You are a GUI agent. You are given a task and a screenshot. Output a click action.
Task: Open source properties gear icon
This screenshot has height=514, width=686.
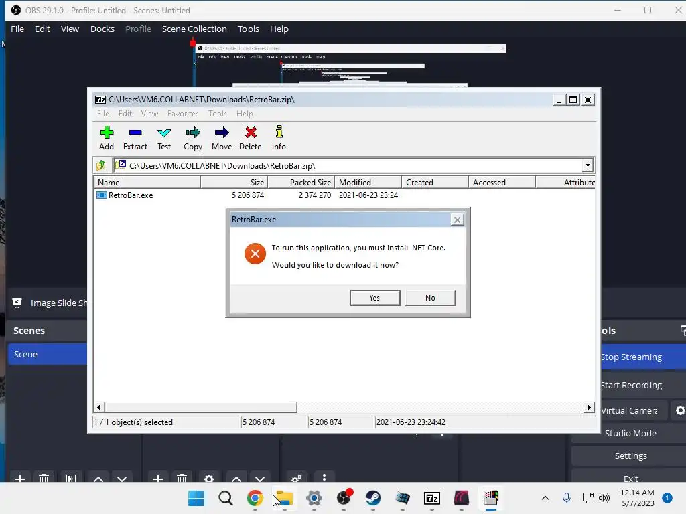pyautogui.click(x=209, y=478)
